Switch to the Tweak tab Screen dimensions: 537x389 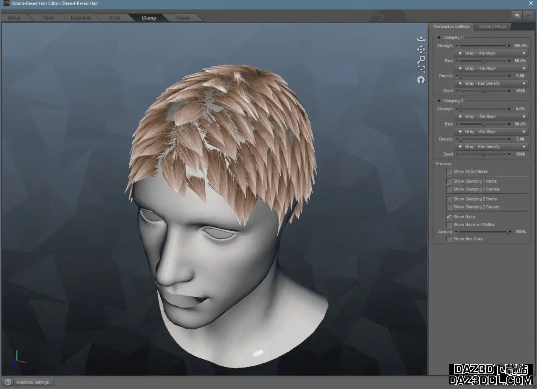pyautogui.click(x=182, y=18)
